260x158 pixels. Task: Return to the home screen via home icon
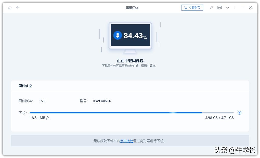pos(10,8)
